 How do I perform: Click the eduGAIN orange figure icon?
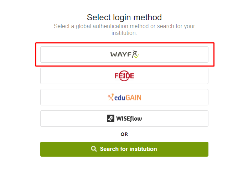pos(111,97)
